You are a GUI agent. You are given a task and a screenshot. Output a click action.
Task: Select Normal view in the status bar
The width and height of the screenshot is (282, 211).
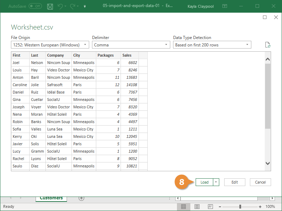pyautogui.click(x=184, y=206)
